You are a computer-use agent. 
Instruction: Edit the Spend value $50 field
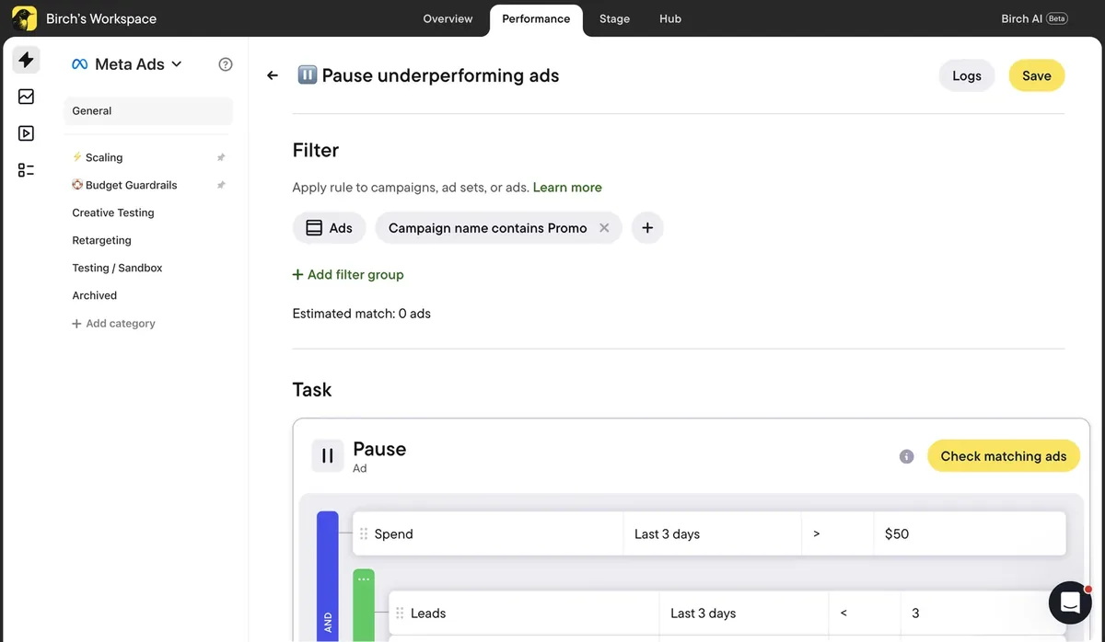coord(970,533)
